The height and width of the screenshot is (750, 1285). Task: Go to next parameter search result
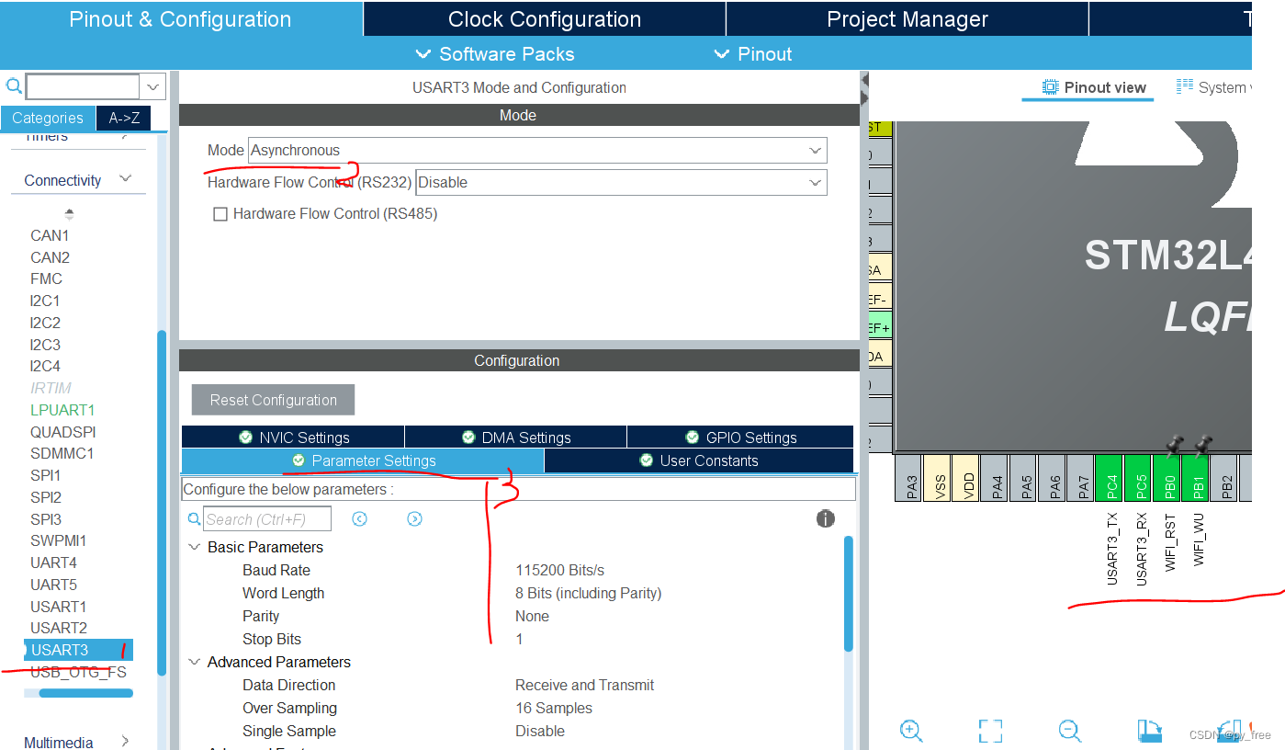pyautogui.click(x=414, y=519)
